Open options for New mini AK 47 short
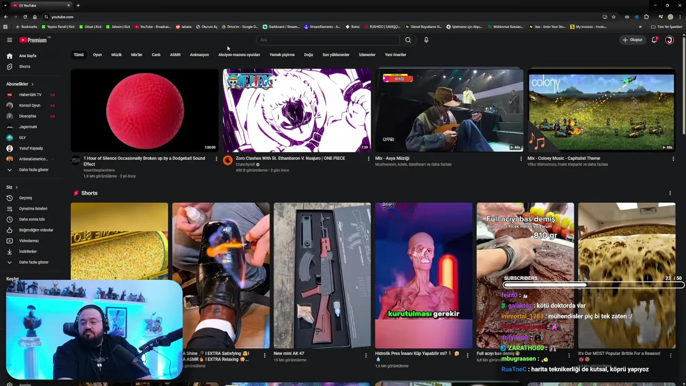 (366, 355)
